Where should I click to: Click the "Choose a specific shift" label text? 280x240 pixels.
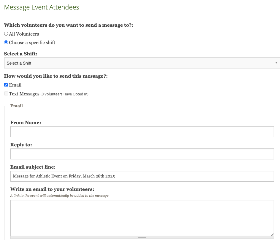[32, 42]
